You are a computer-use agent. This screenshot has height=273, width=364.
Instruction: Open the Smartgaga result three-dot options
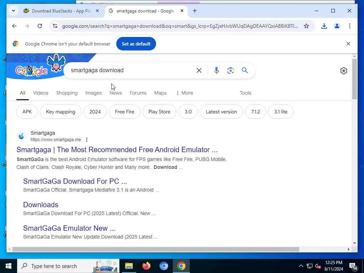87,140
